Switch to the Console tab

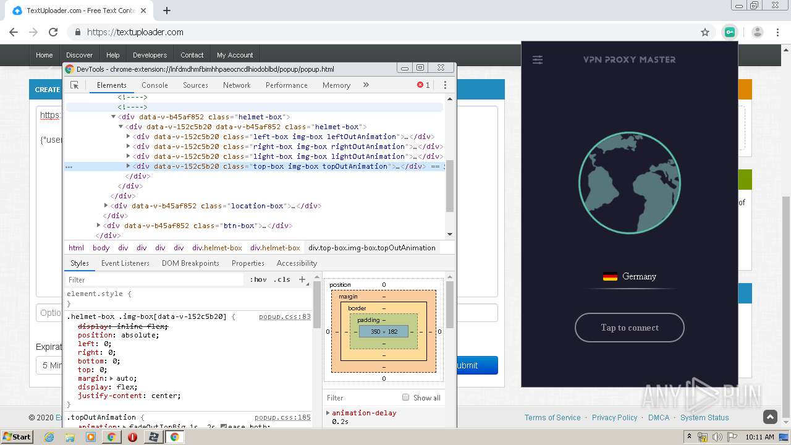(154, 85)
